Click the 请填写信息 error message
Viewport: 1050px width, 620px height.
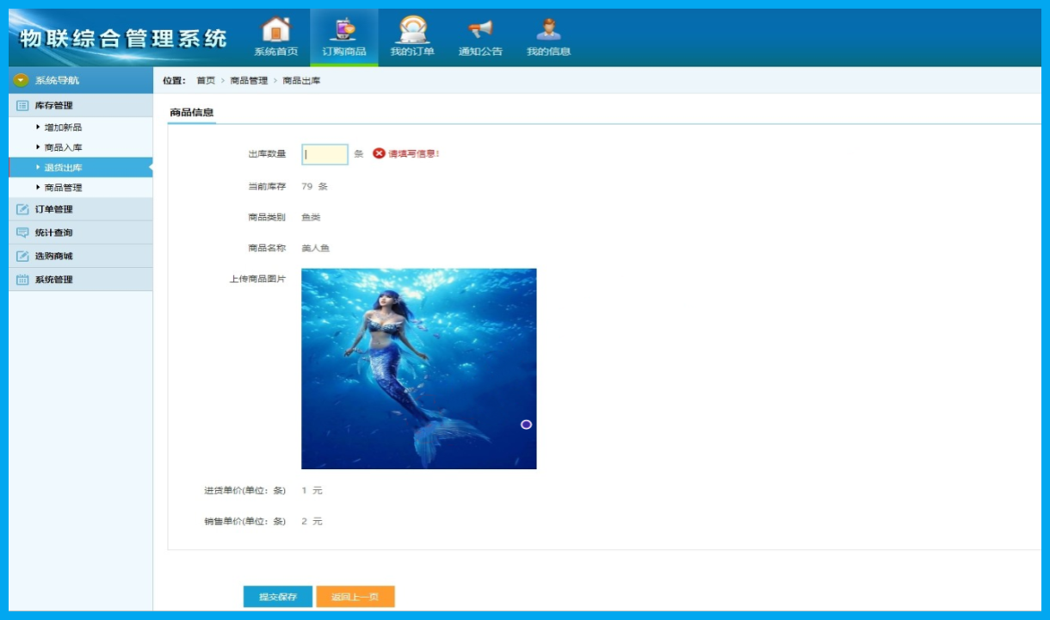[414, 153]
